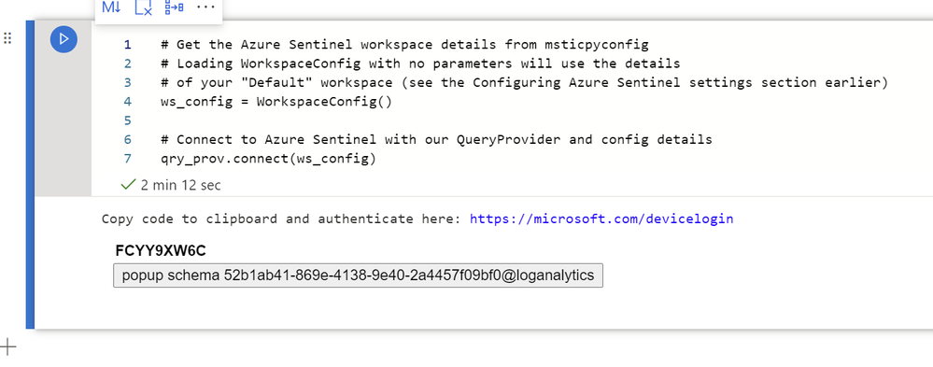Click line number 4 in gutter
Image resolution: width=933 pixels, height=367 pixels.
point(127,102)
